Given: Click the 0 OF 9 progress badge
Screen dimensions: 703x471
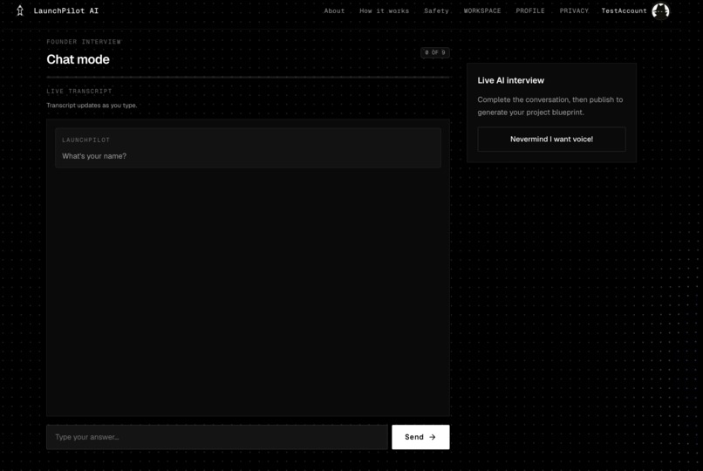Looking at the screenshot, I should [435, 52].
